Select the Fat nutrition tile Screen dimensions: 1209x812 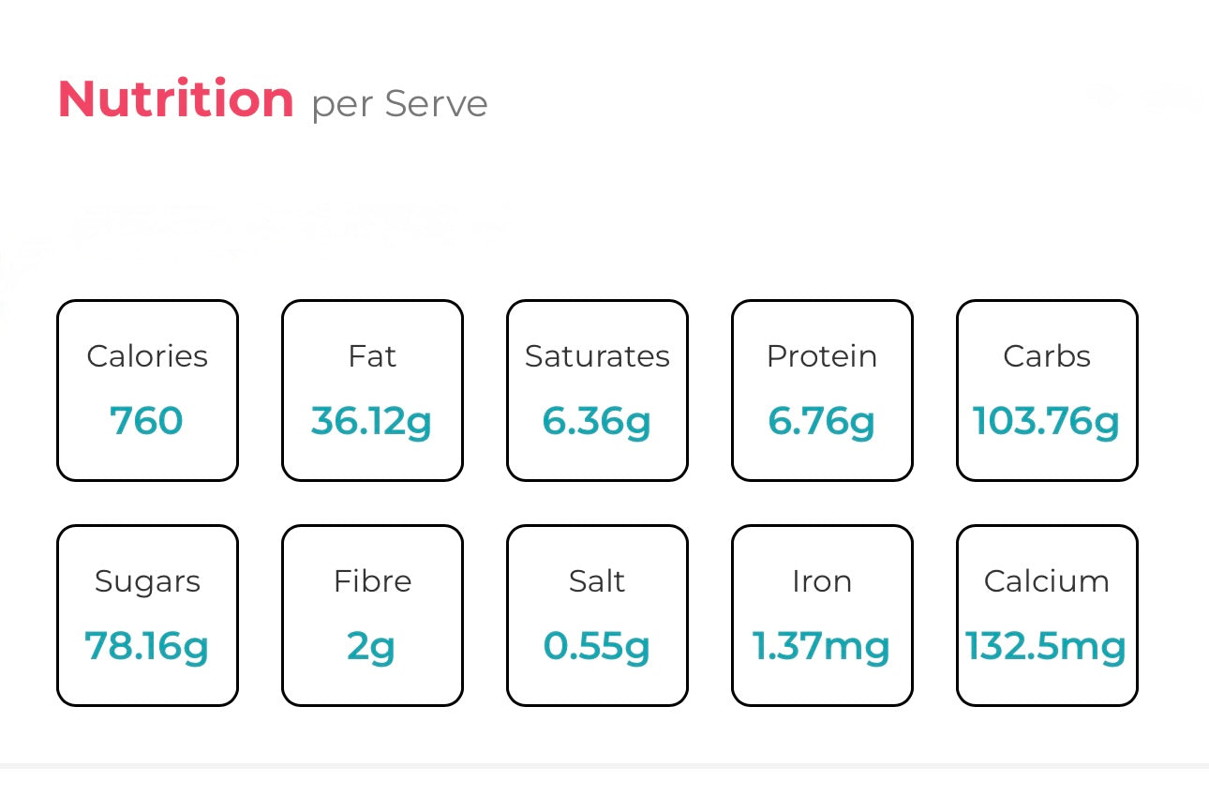pos(372,390)
